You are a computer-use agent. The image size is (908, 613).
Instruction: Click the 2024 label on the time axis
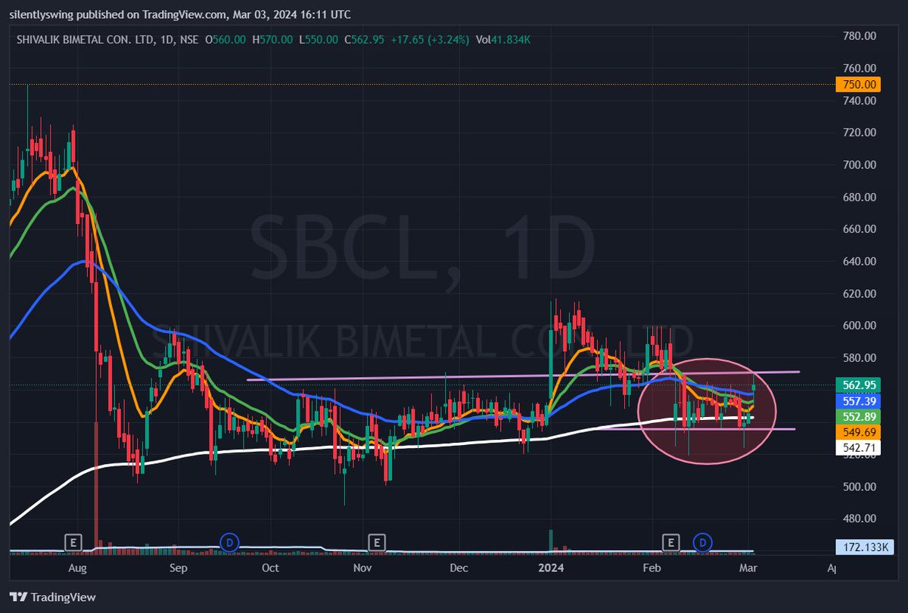[x=552, y=567]
